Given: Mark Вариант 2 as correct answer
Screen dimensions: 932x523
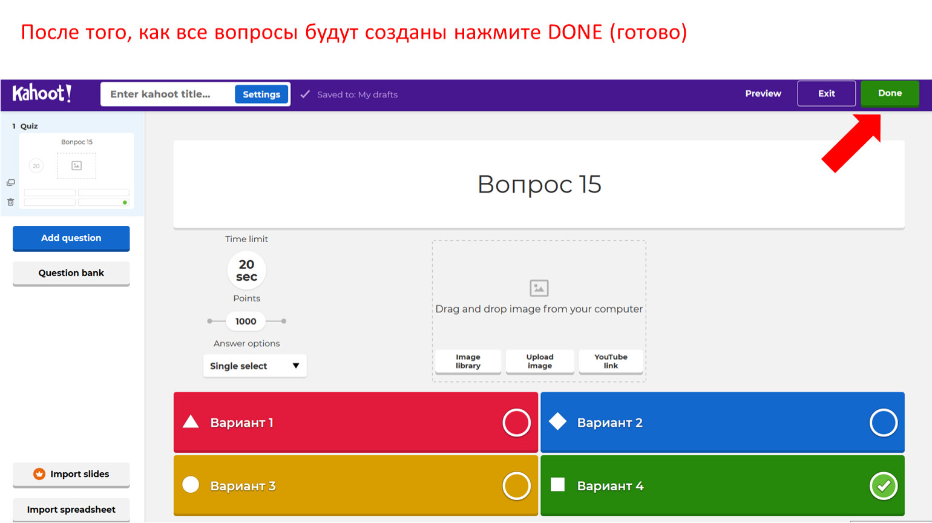Looking at the screenshot, I should 883,423.
